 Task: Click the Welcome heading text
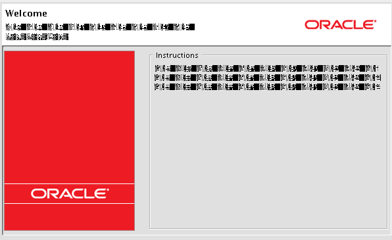pos(26,13)
